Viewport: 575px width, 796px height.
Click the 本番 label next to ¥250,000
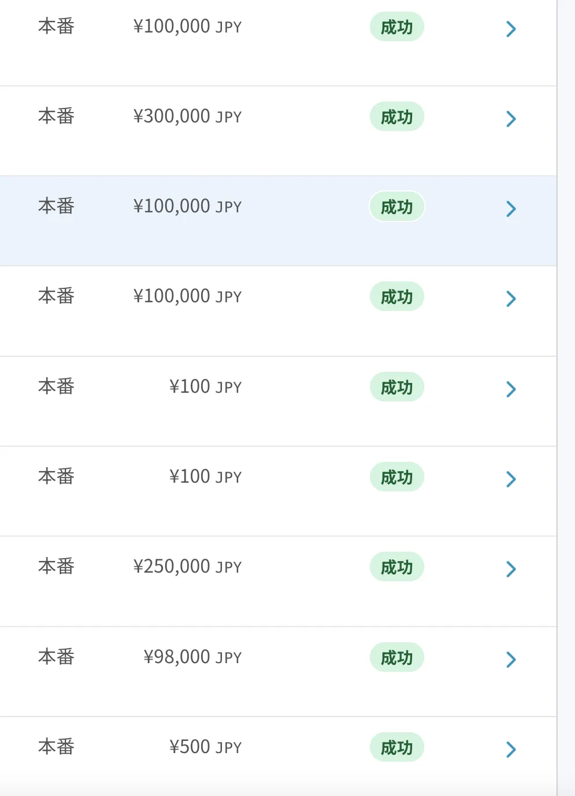point(56,566)
